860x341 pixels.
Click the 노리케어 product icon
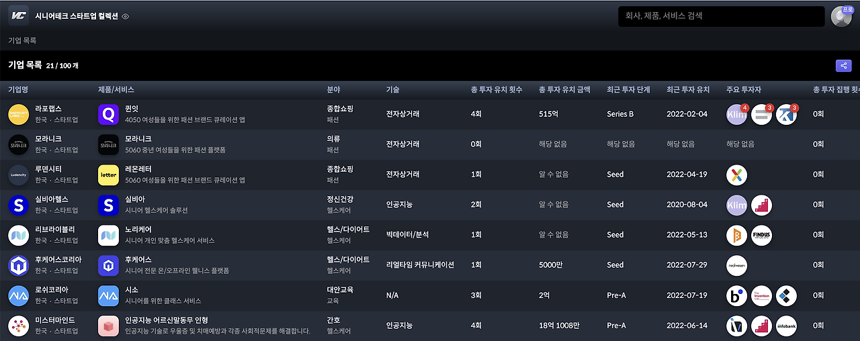(x=108, y=235)
